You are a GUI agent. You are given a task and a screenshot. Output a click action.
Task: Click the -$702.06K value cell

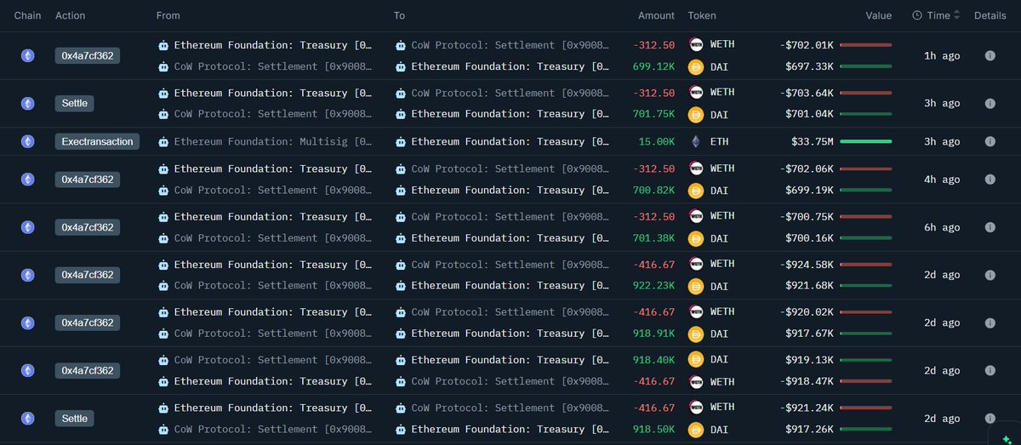[x=807, y=168]
